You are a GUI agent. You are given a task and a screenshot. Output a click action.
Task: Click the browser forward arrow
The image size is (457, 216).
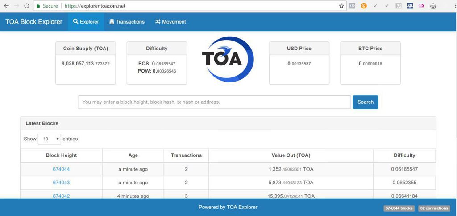pyautogui.click(x=17, y=6)
